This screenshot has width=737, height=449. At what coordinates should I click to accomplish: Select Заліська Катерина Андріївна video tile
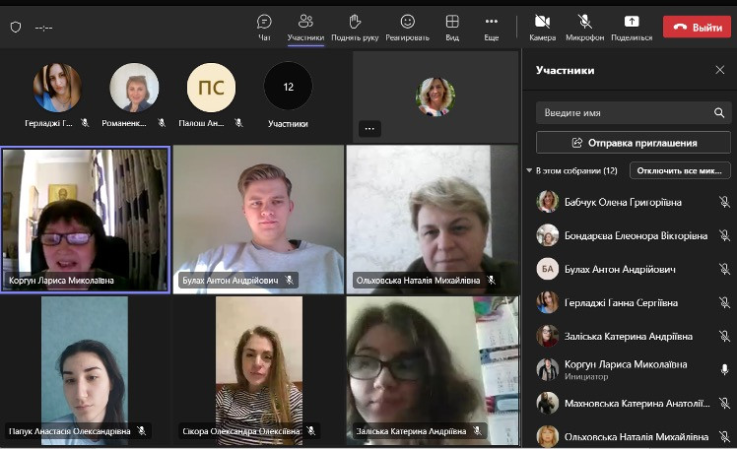[433, 370]
